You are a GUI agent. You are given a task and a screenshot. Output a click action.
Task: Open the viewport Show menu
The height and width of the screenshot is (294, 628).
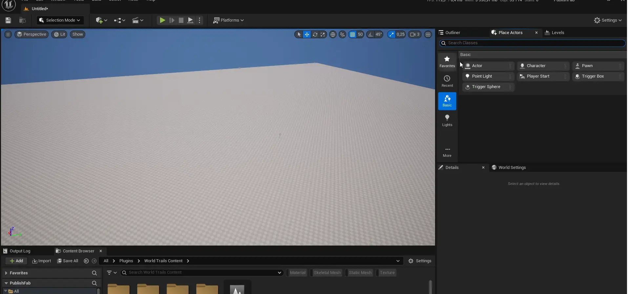(78, 34)
